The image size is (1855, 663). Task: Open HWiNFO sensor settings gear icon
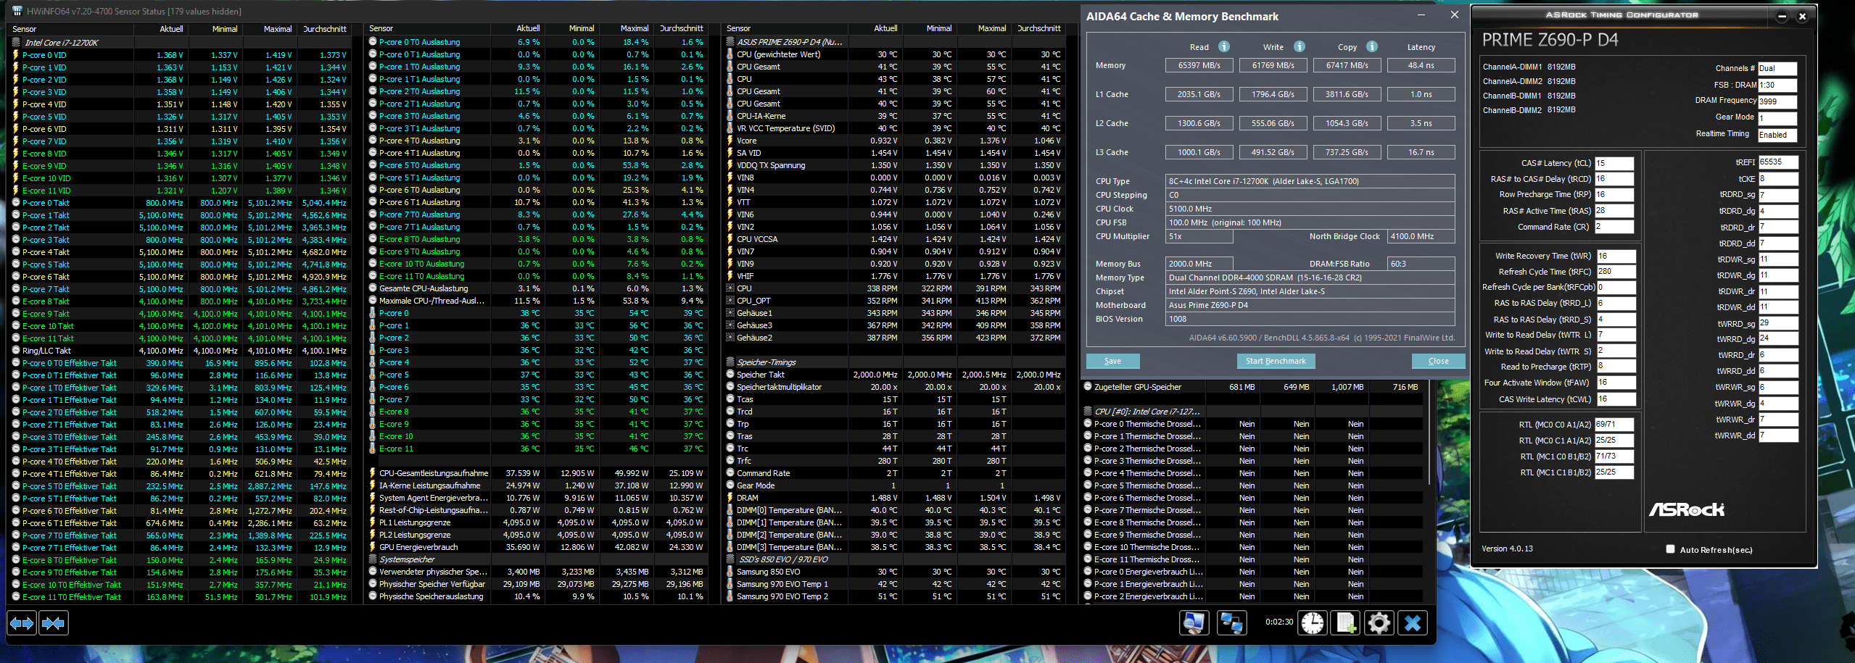[1379, 622]
